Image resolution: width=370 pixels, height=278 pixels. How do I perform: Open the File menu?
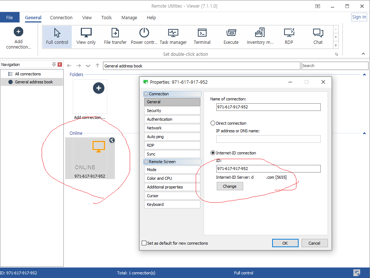coord(9,17)
